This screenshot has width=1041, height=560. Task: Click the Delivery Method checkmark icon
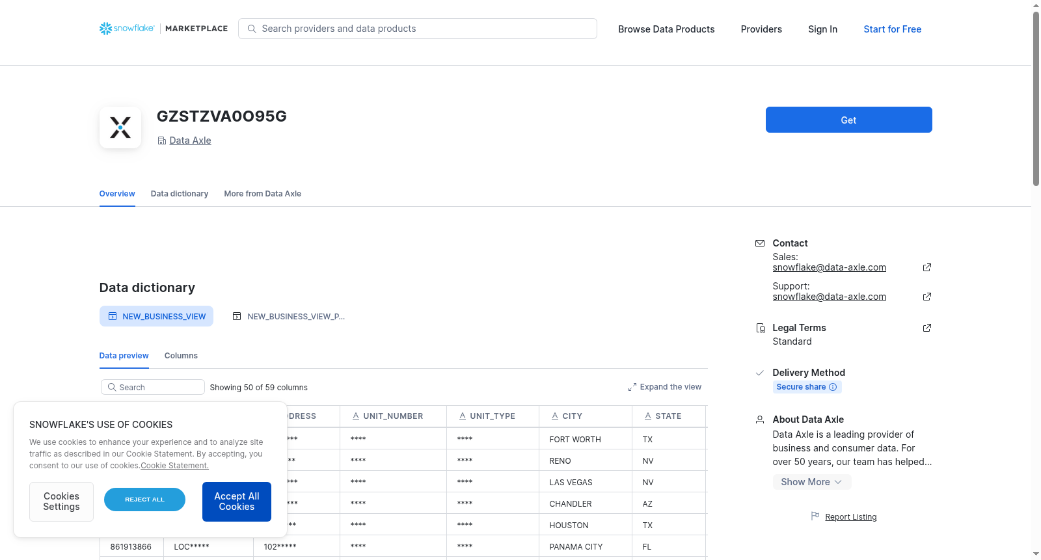pos(759,373)
